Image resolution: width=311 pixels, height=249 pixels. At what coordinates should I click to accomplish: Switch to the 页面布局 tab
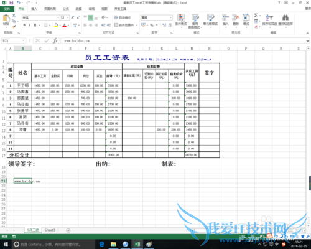coord(50,9)
